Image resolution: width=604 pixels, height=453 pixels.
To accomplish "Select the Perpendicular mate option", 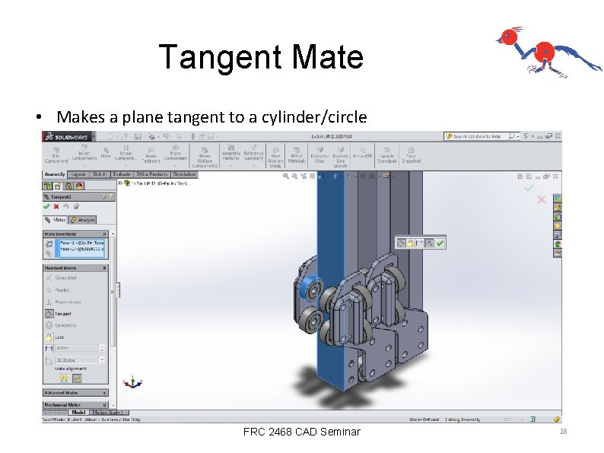I will coord(63,301).
